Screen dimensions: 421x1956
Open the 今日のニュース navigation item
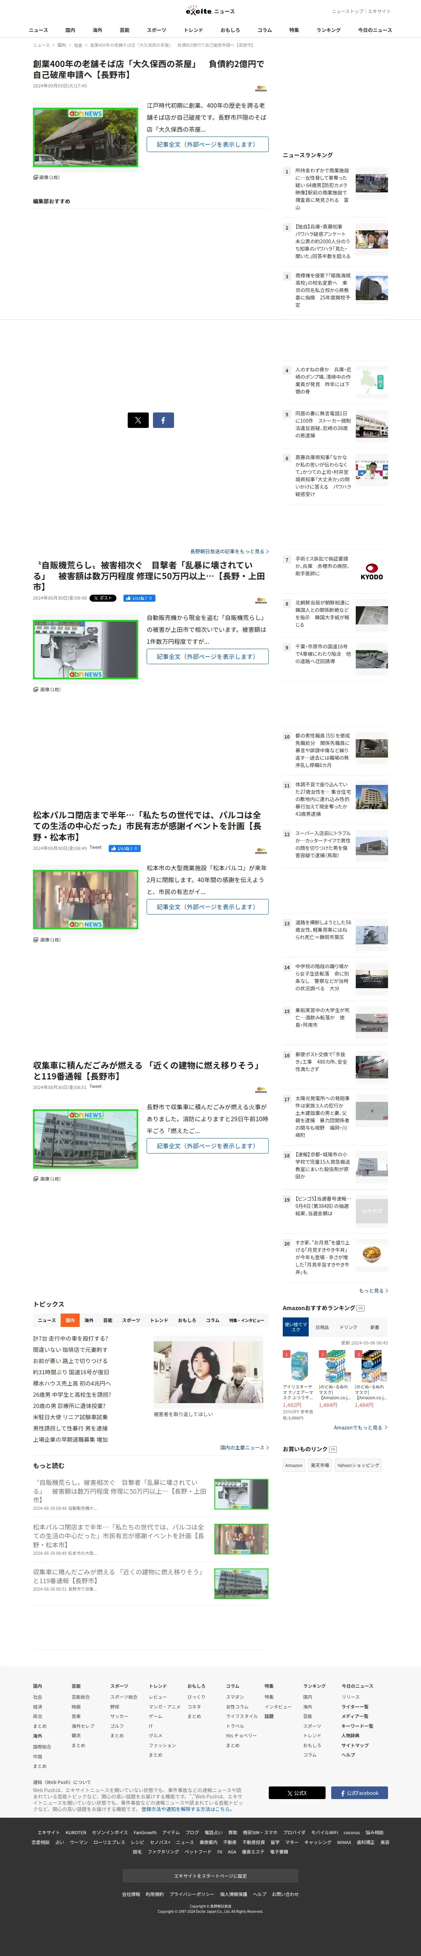pyautogui.click(x=375, y=31)
